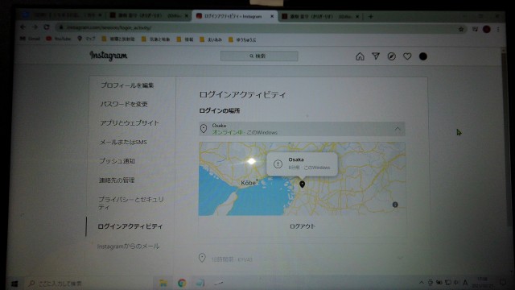The image size is (515, 290).
Task: Show hidden system tray icons
Action: pos(422,283)
